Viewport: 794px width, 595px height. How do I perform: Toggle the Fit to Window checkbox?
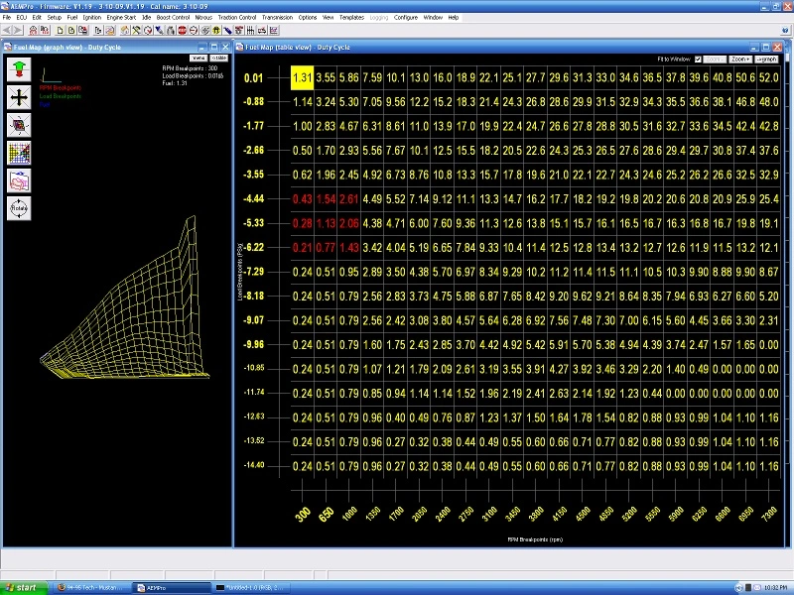(x=698, y=59)
